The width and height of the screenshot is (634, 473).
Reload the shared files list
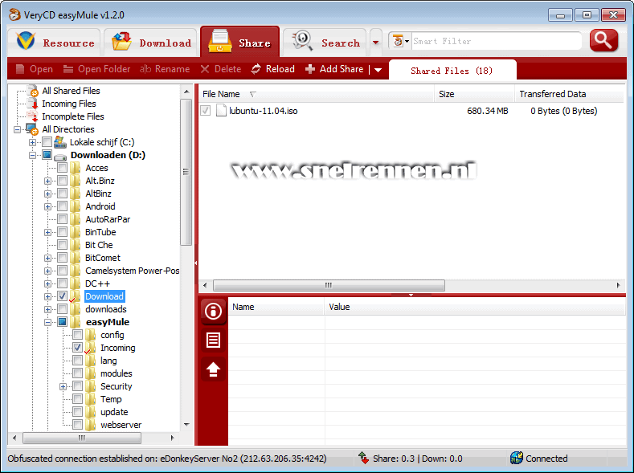point(272,69)
